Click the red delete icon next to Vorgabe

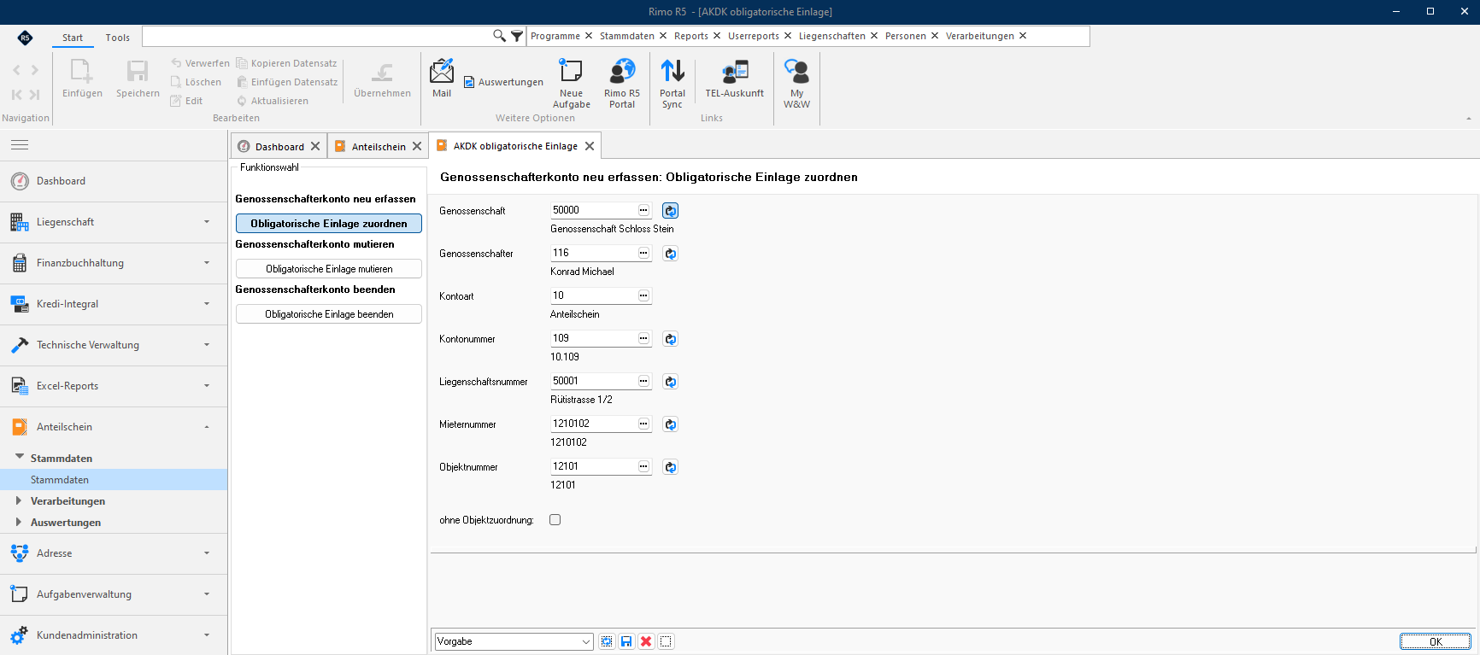click(646, 641)
